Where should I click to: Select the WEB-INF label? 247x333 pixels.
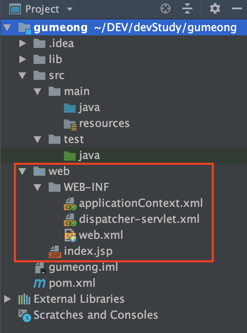pyautogui.click(x=87, y=188)
